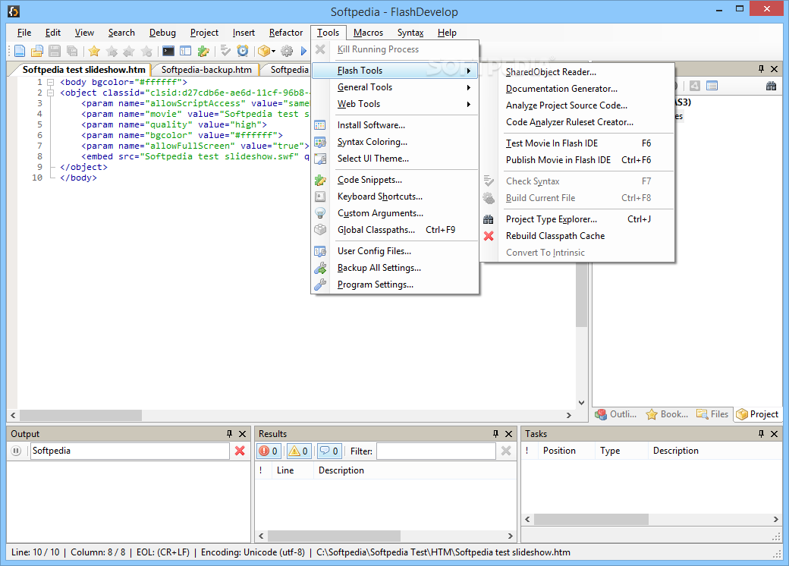Click the Next Bookmark star icon
This screenshot has height=566, width=789.
pyautogui.click(x=112, y=51)
